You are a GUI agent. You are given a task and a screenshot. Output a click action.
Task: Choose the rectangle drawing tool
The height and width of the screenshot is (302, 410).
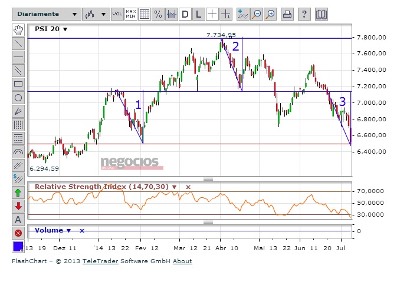18,84
